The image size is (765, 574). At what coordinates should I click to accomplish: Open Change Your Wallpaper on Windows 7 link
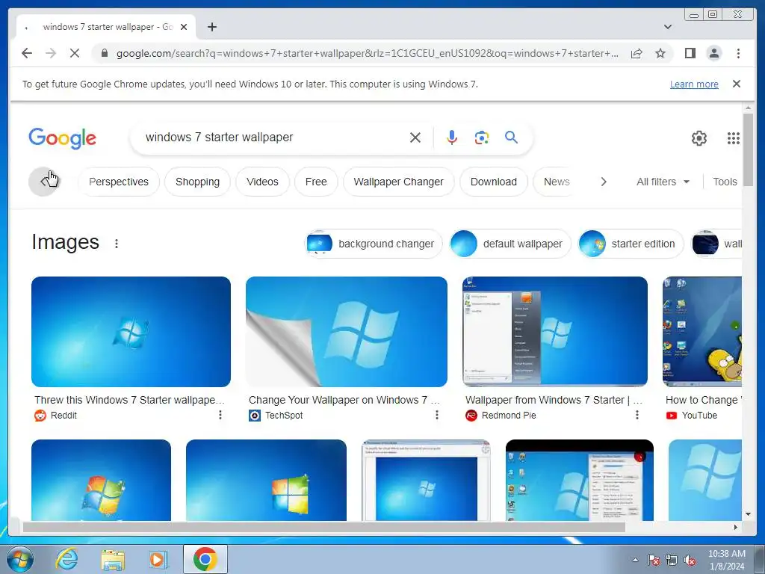coord(344,400)
